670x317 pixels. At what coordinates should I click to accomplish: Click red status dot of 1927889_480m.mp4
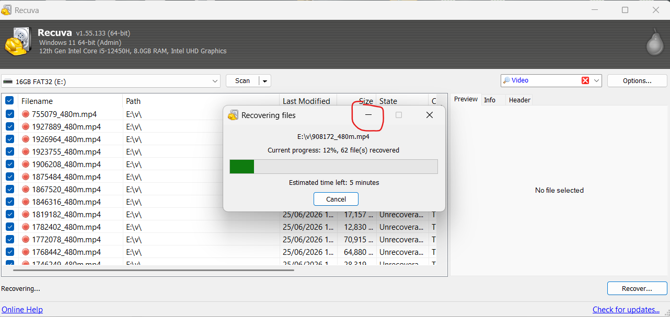coord(26,126)
